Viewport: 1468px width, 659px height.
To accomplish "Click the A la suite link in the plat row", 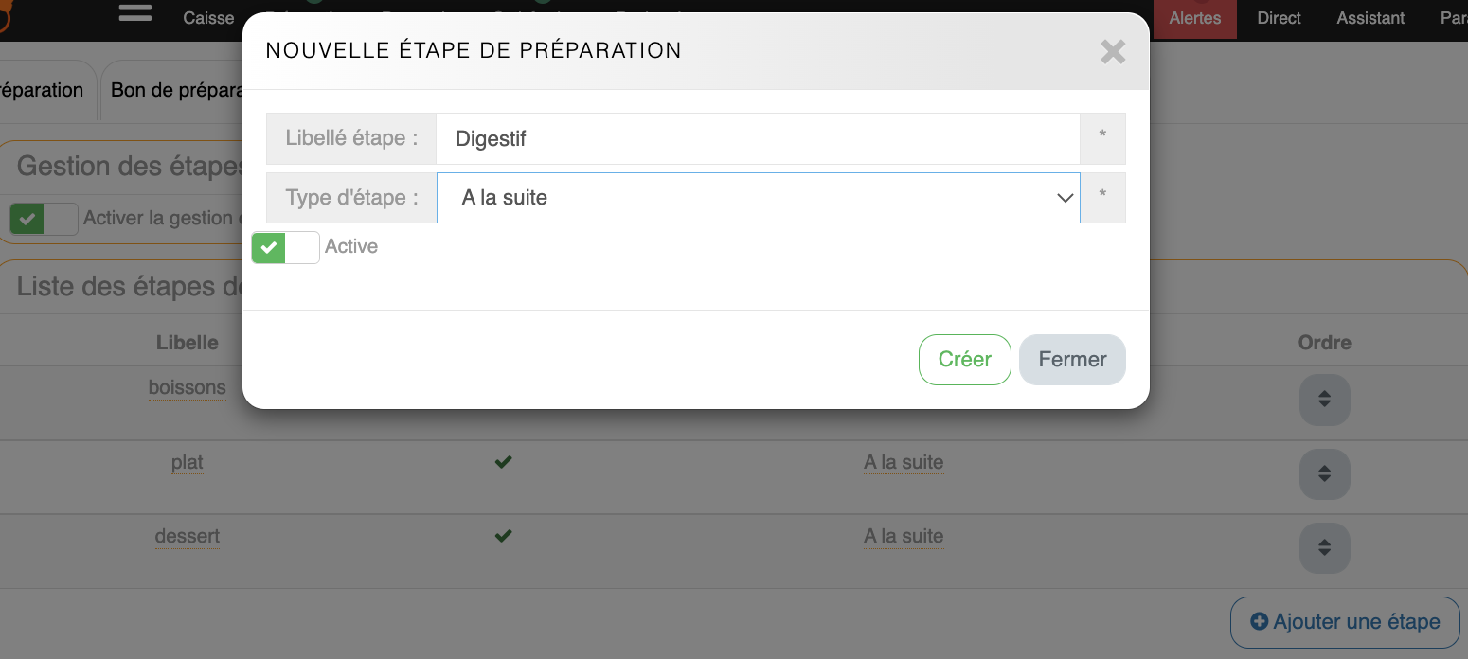I will click(903, 462).
